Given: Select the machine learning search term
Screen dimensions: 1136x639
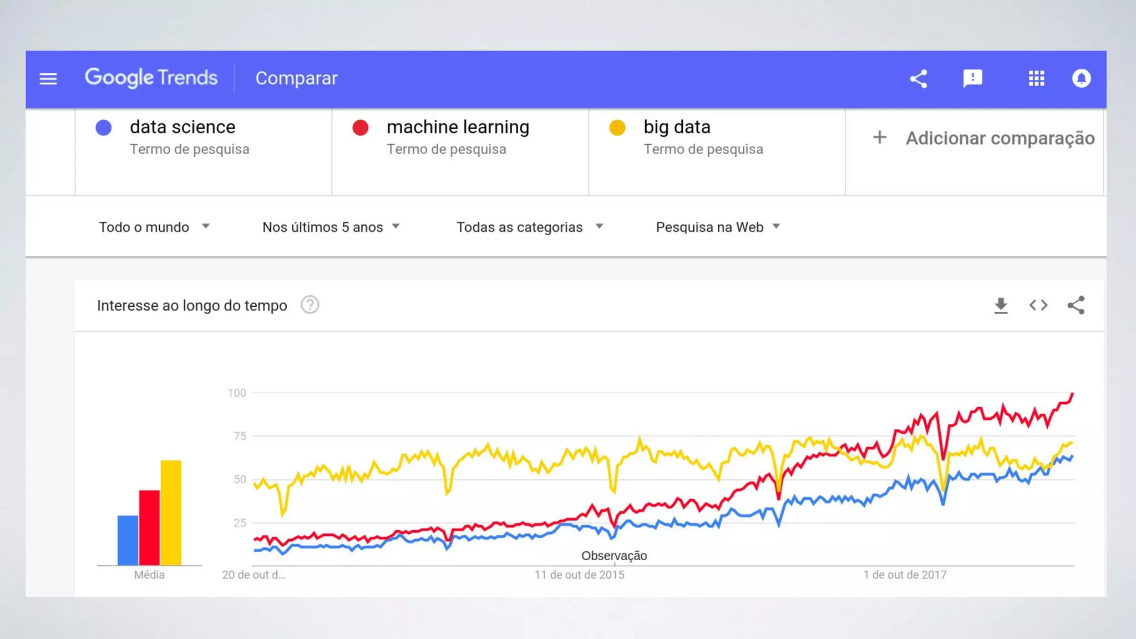Looking at the screenshot, I should pos(458,127).
